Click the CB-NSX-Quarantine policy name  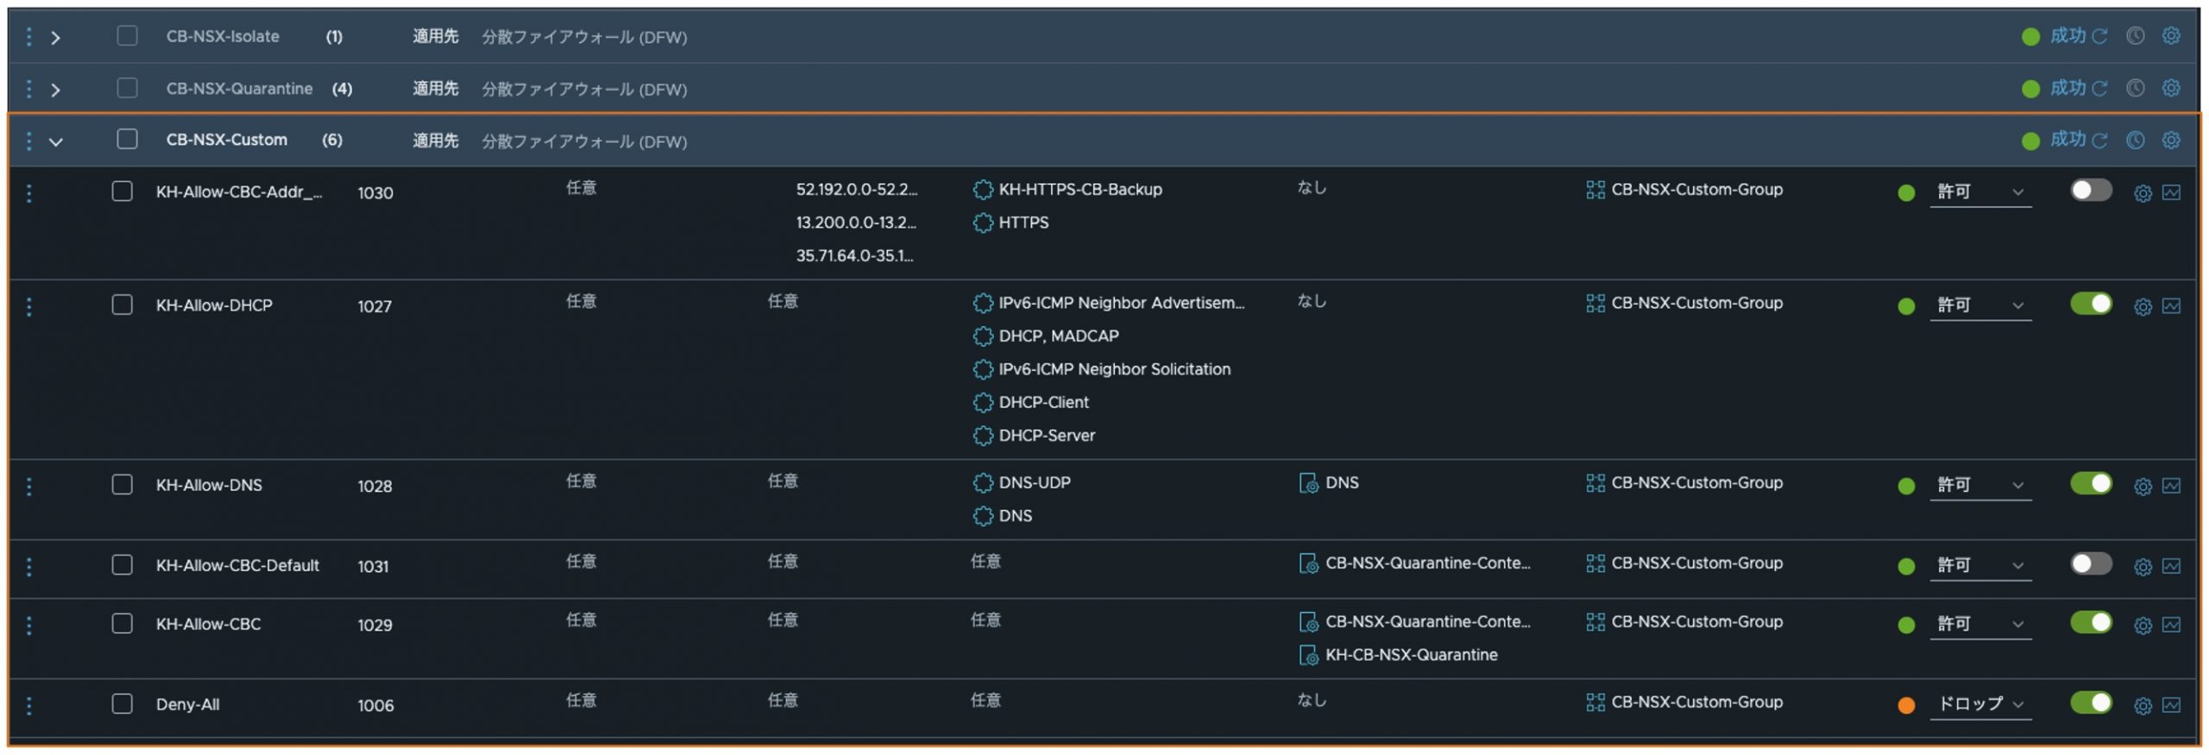pos(239,88)
